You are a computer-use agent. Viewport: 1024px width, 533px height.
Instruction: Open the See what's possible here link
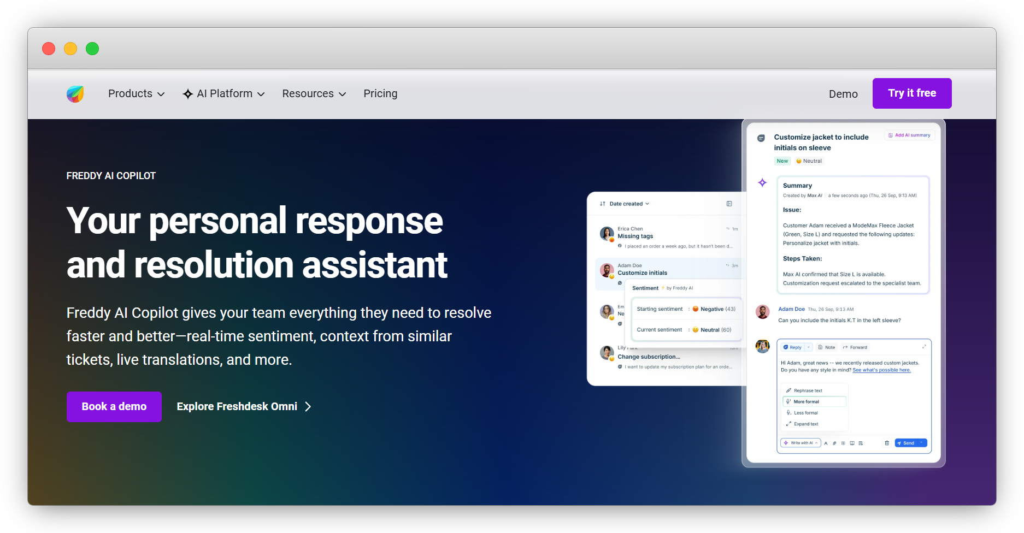pyautogui.click(x=881, y=370)
